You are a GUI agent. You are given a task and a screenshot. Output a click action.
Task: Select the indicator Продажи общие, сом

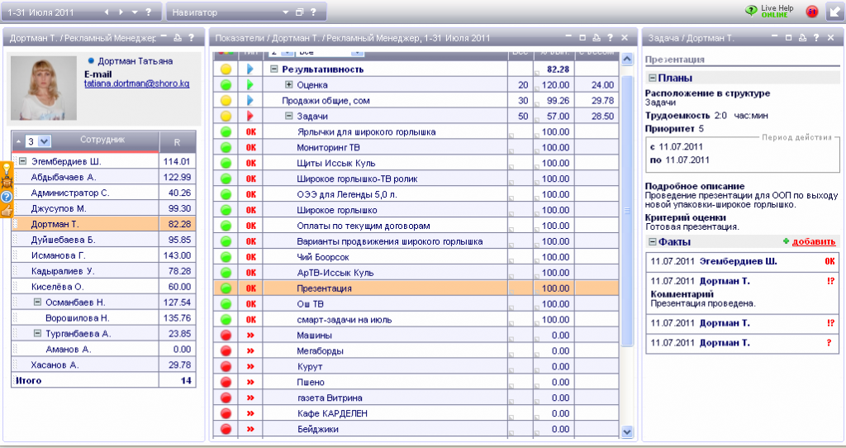(326, 100)
